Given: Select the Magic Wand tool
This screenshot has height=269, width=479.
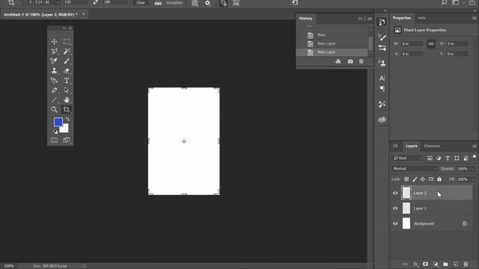Looking at the screenshot, I should tap(67, 52).
